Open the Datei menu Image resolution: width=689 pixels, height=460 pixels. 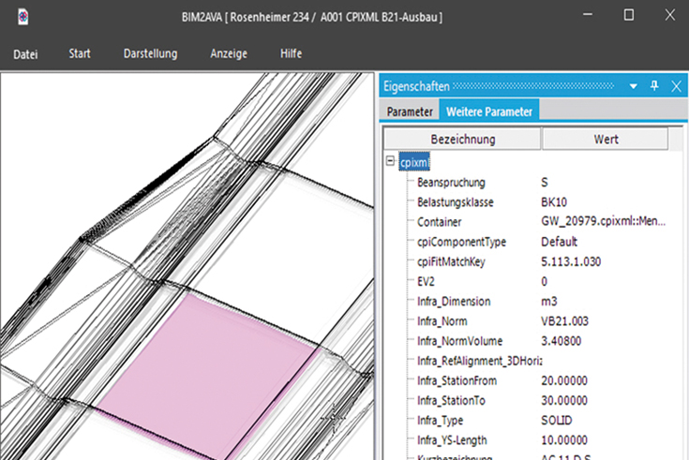tap(26, 54)
